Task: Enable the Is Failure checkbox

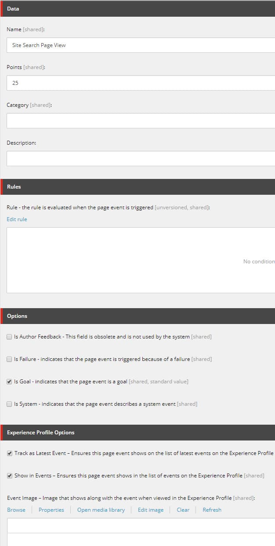Action: pos(9,359)
